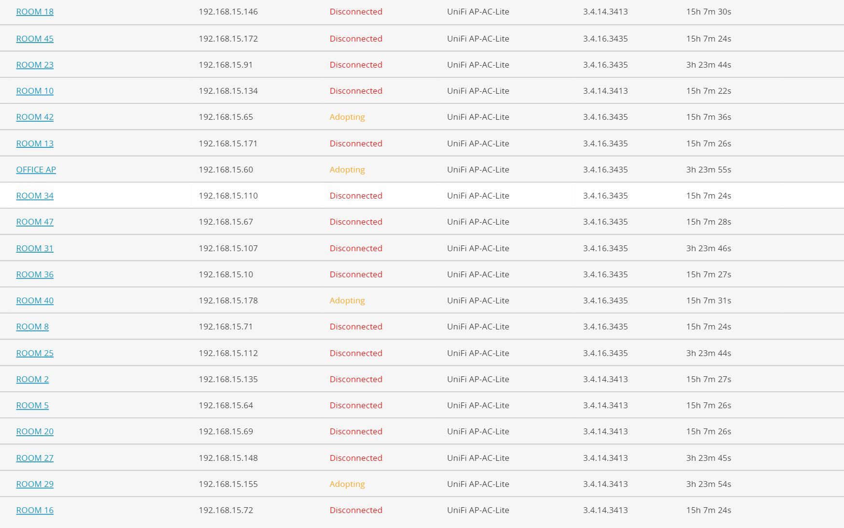
Task: Click the ROOM 2 link
Action: 32,379
